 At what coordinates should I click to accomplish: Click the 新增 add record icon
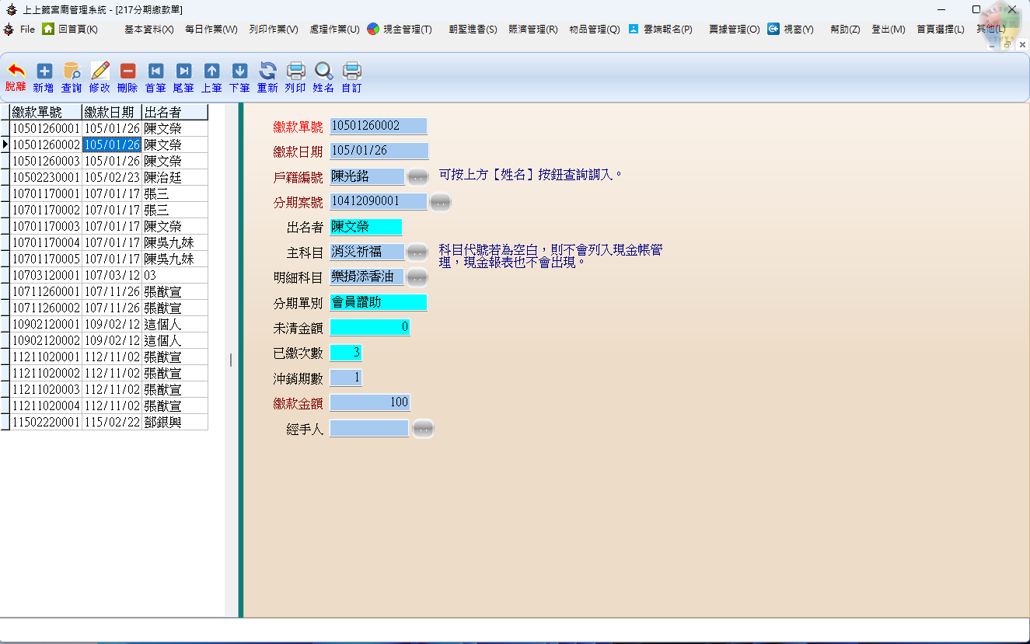click(x=44, y=72)
